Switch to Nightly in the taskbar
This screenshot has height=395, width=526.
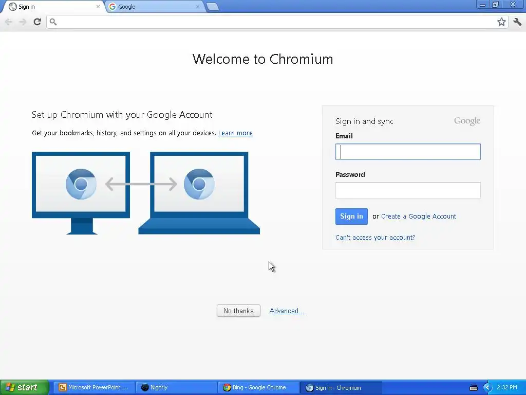[x=177, y=388]
